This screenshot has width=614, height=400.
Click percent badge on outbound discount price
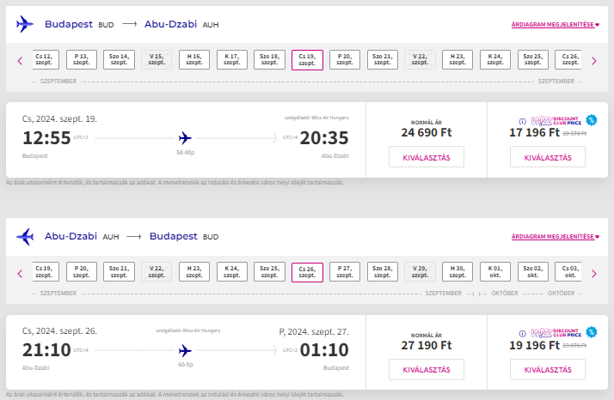click(x=591, y=119)
